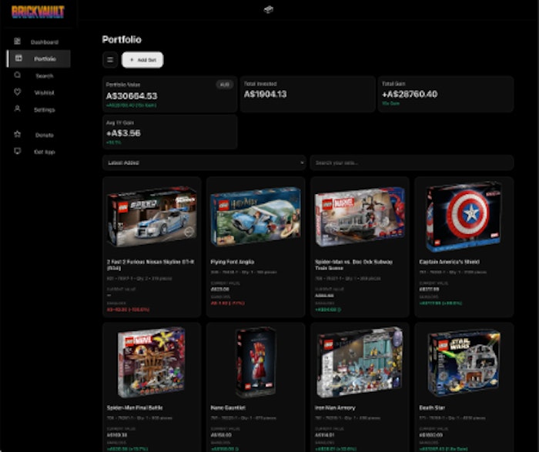
Task: Open the Spider-Man Final Battle thumbnail
Action: coord(152,362)
